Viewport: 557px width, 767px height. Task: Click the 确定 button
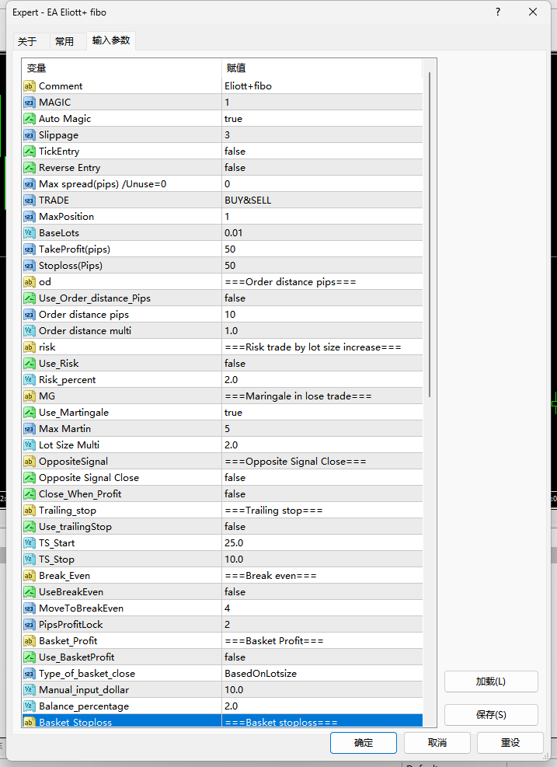364,743
